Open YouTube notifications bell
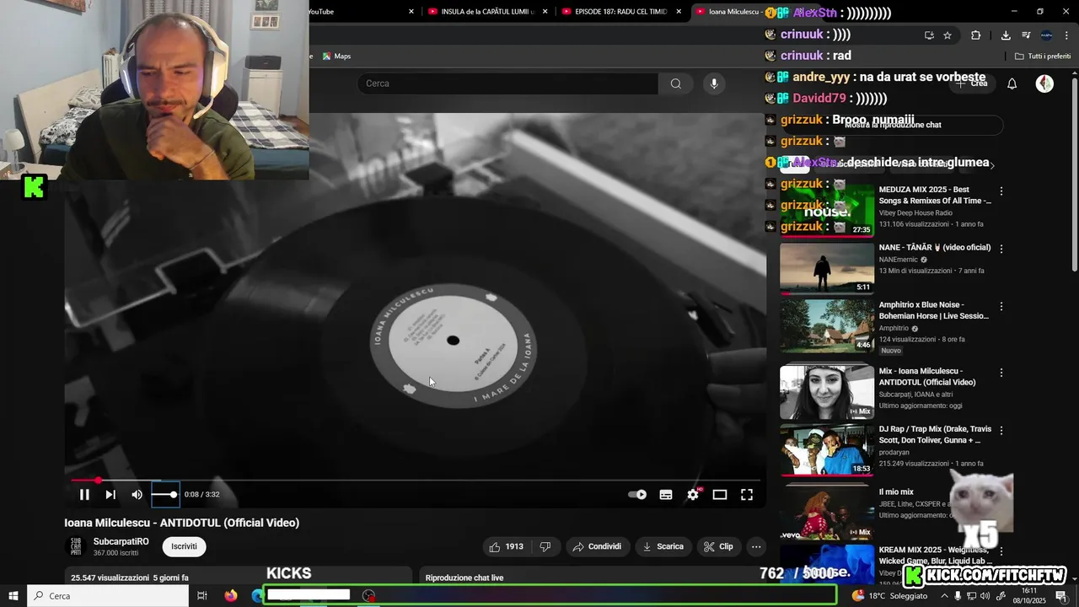This screenshot has height=607, width=1079. tap(1012, 83)
